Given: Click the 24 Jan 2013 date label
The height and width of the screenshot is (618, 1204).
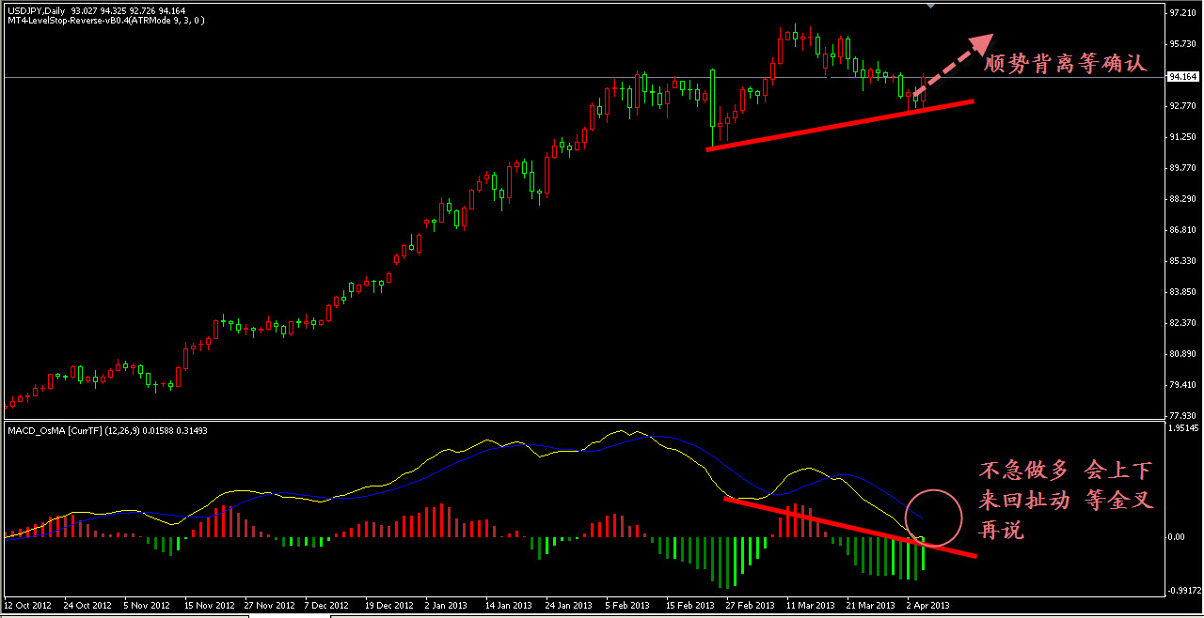Looking at the screenshot, I should (x=569, y=606).
